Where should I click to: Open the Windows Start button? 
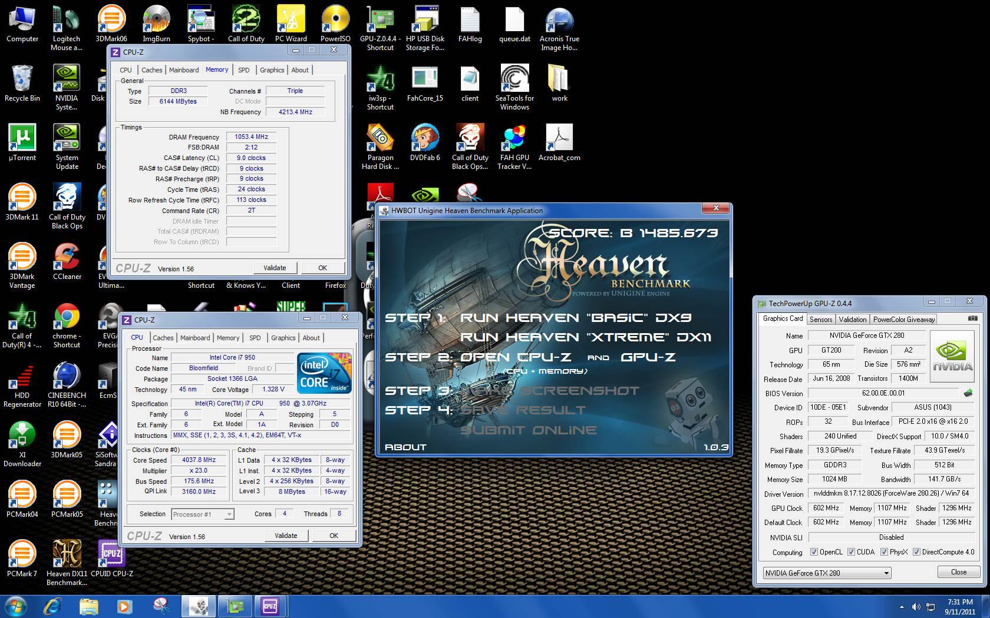point(15,606)
